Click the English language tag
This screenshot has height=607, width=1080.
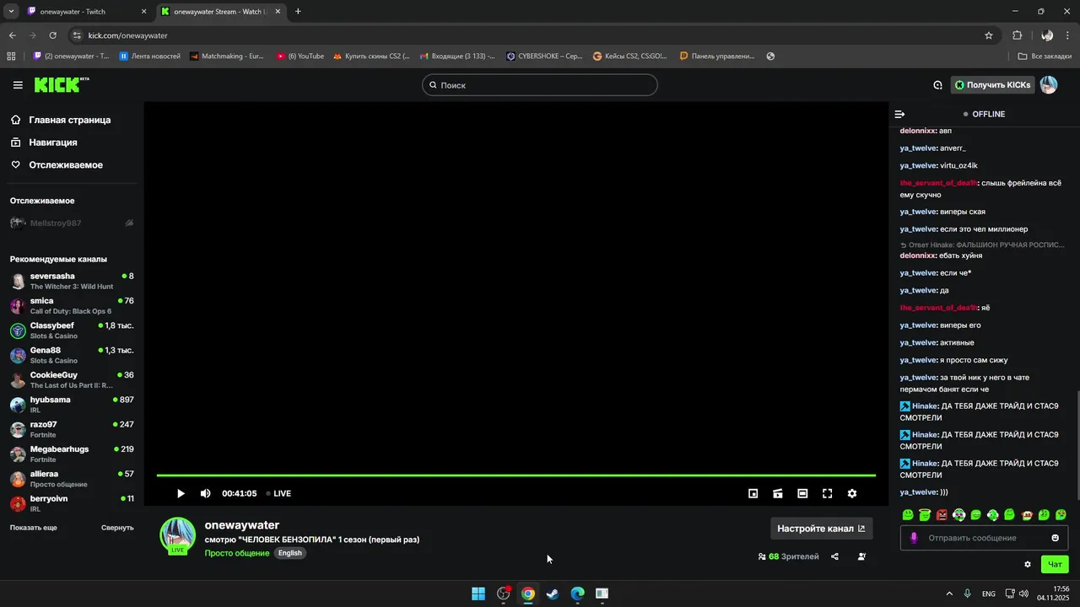click(x=290, y=553)
